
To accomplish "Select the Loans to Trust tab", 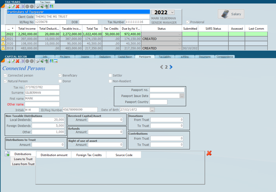I will point(23,159).
